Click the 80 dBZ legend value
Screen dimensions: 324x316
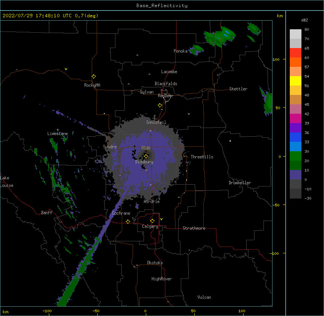tap(307, 30)
